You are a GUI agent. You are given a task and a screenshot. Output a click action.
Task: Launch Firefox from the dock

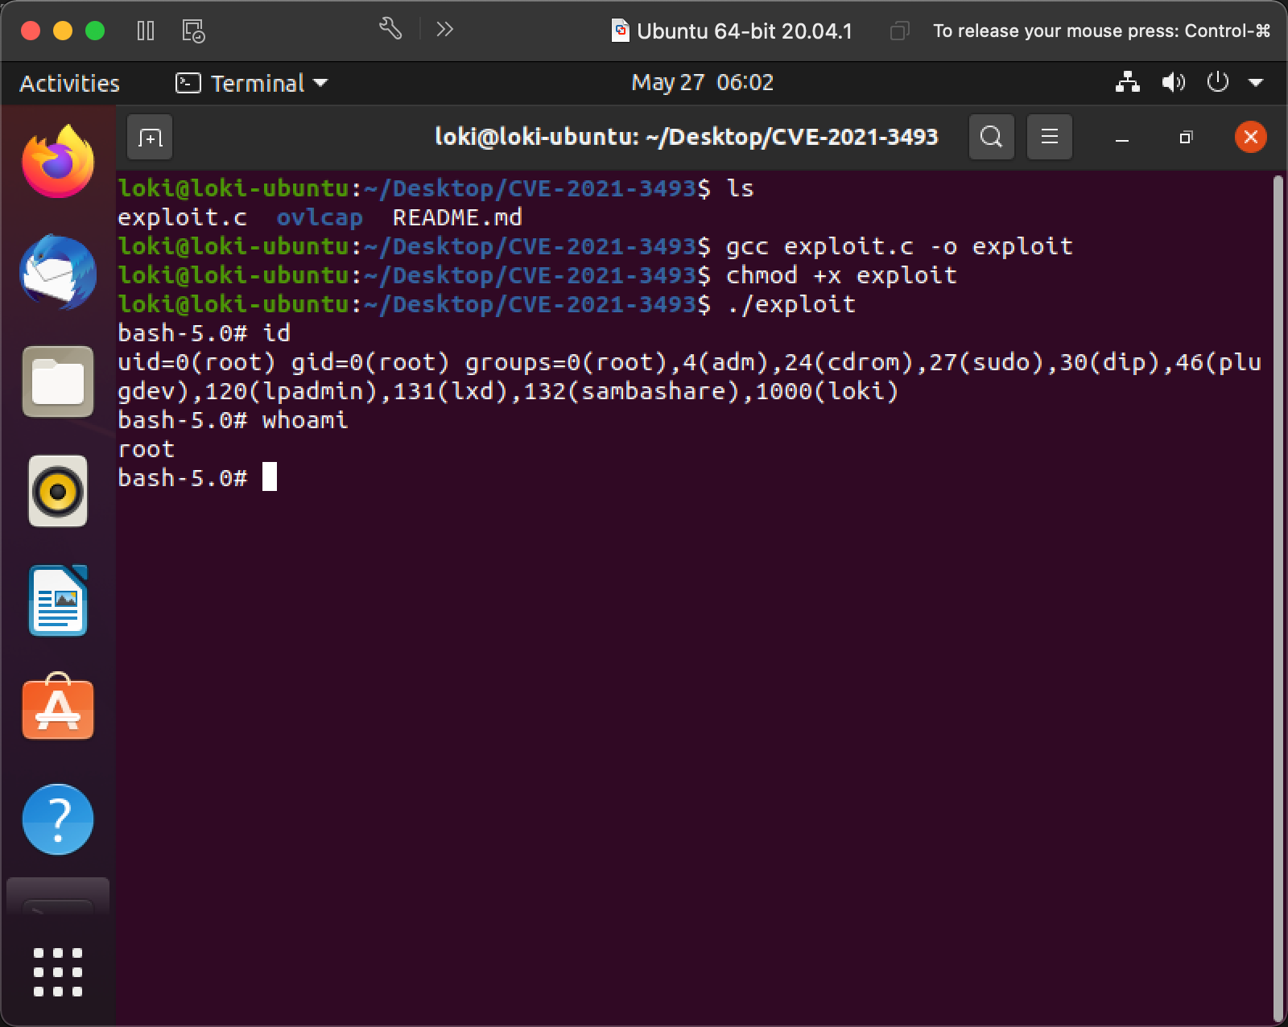pyautogui.click(x=57, y=161)
